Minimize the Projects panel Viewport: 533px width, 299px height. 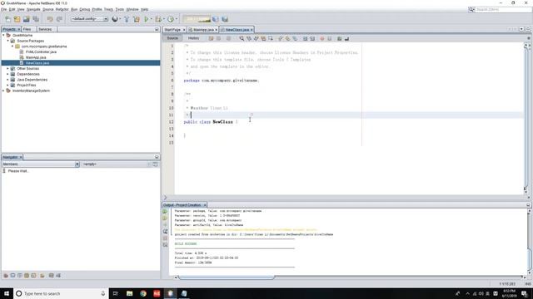pos(157,30)
